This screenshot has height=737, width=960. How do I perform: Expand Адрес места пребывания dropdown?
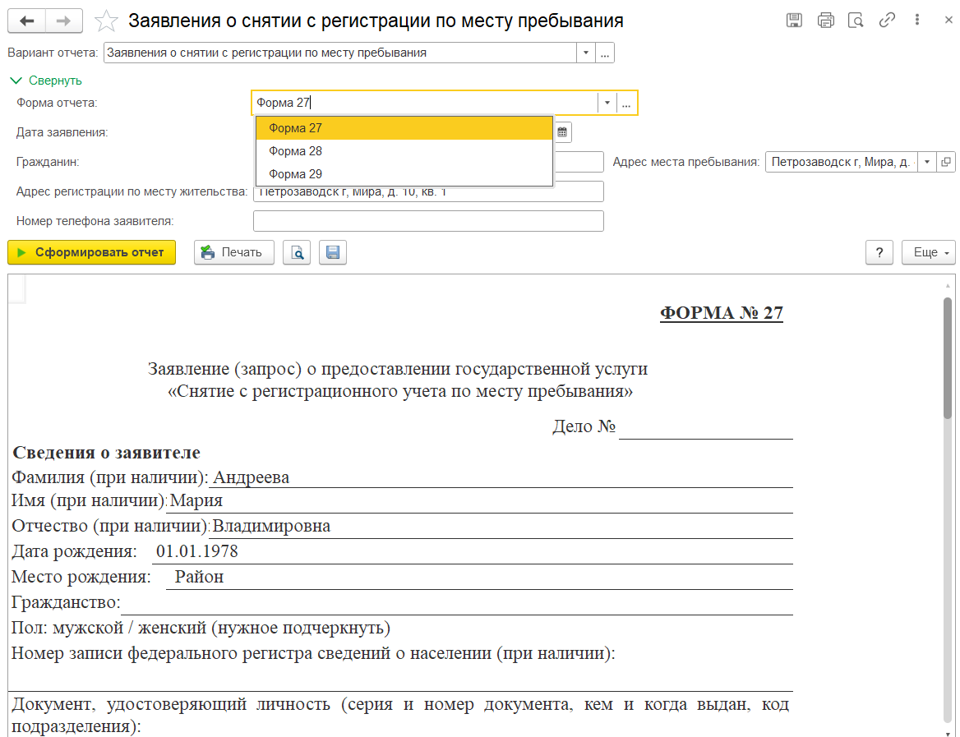tap(927, 162)
